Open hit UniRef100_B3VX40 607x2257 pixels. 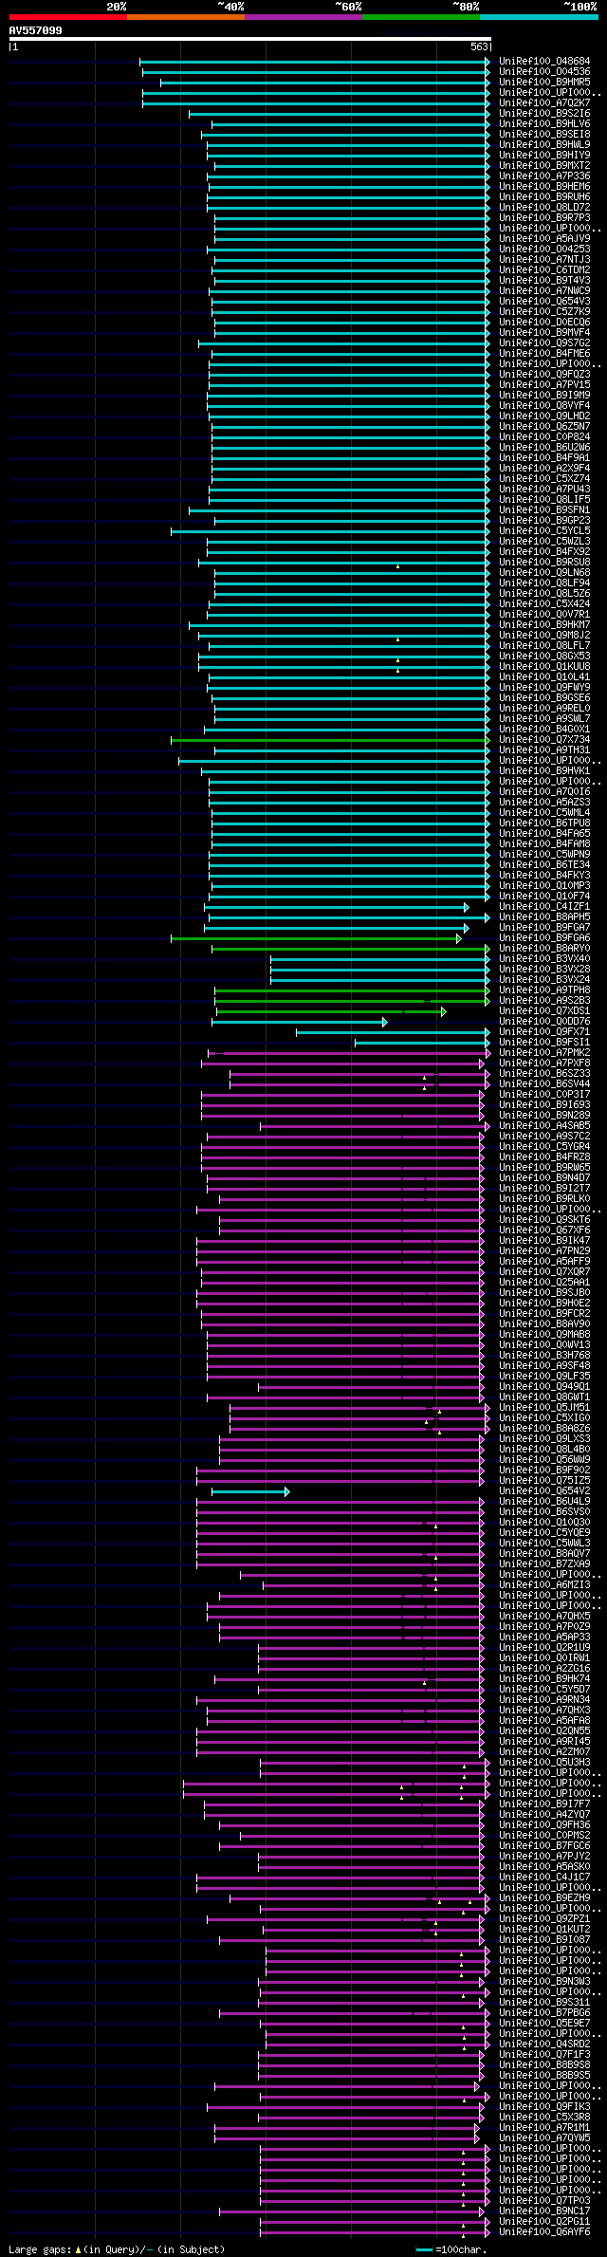(544, 959)
